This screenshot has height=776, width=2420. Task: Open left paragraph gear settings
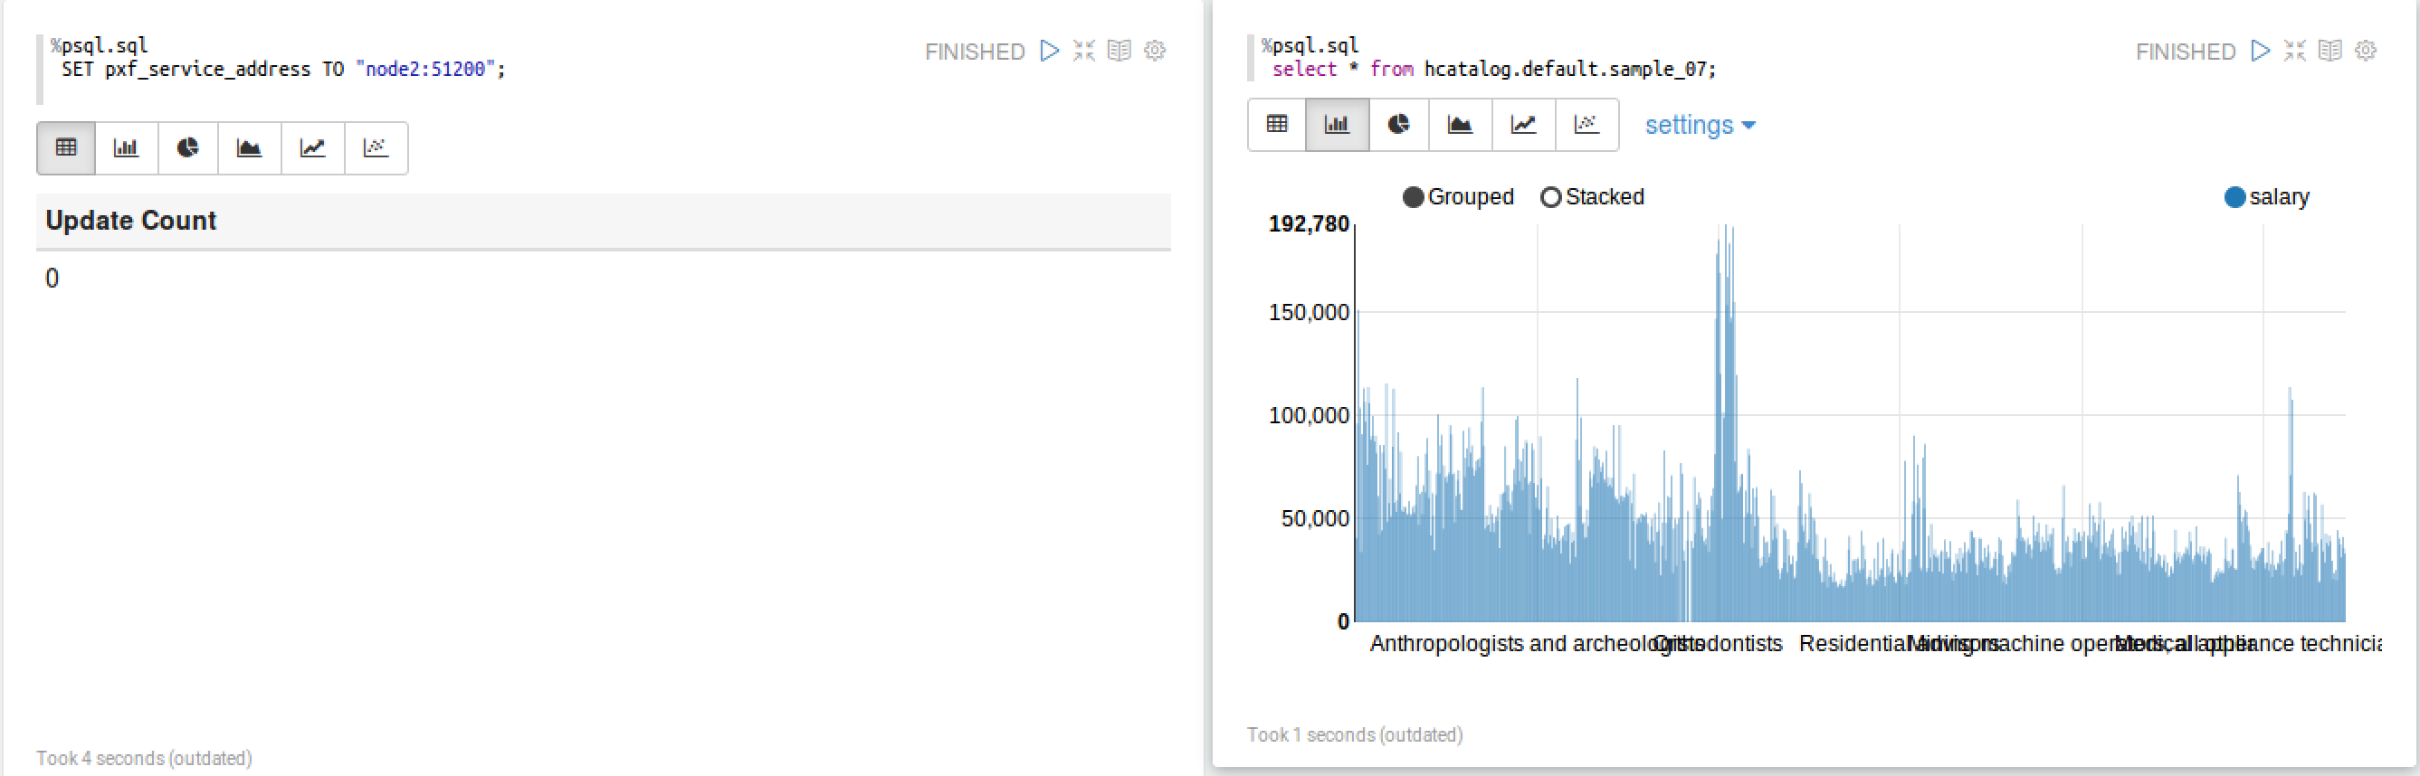1155,51
